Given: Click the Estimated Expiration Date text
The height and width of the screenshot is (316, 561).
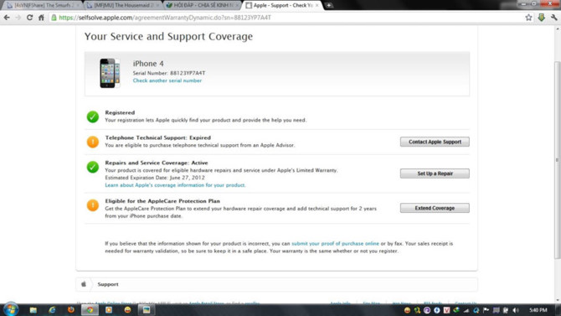Looking at the screenshot, I should point(155,178).
